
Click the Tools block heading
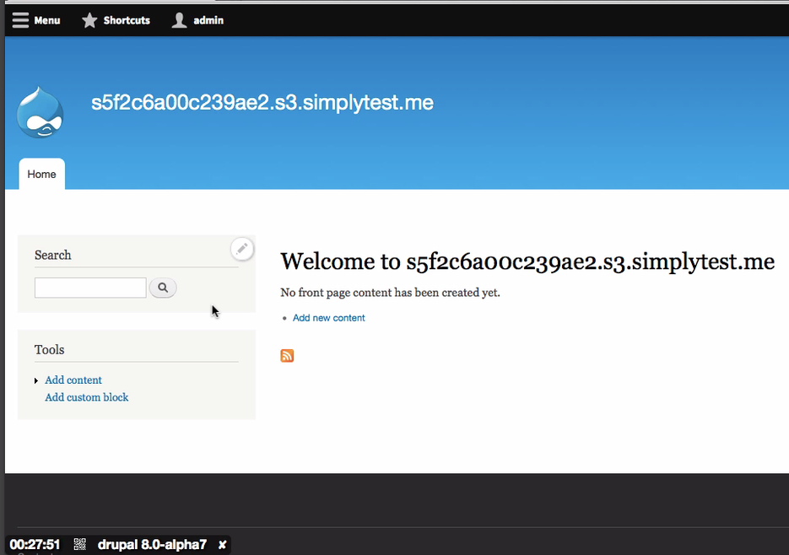pyautogui.click(x=50, y=350)
